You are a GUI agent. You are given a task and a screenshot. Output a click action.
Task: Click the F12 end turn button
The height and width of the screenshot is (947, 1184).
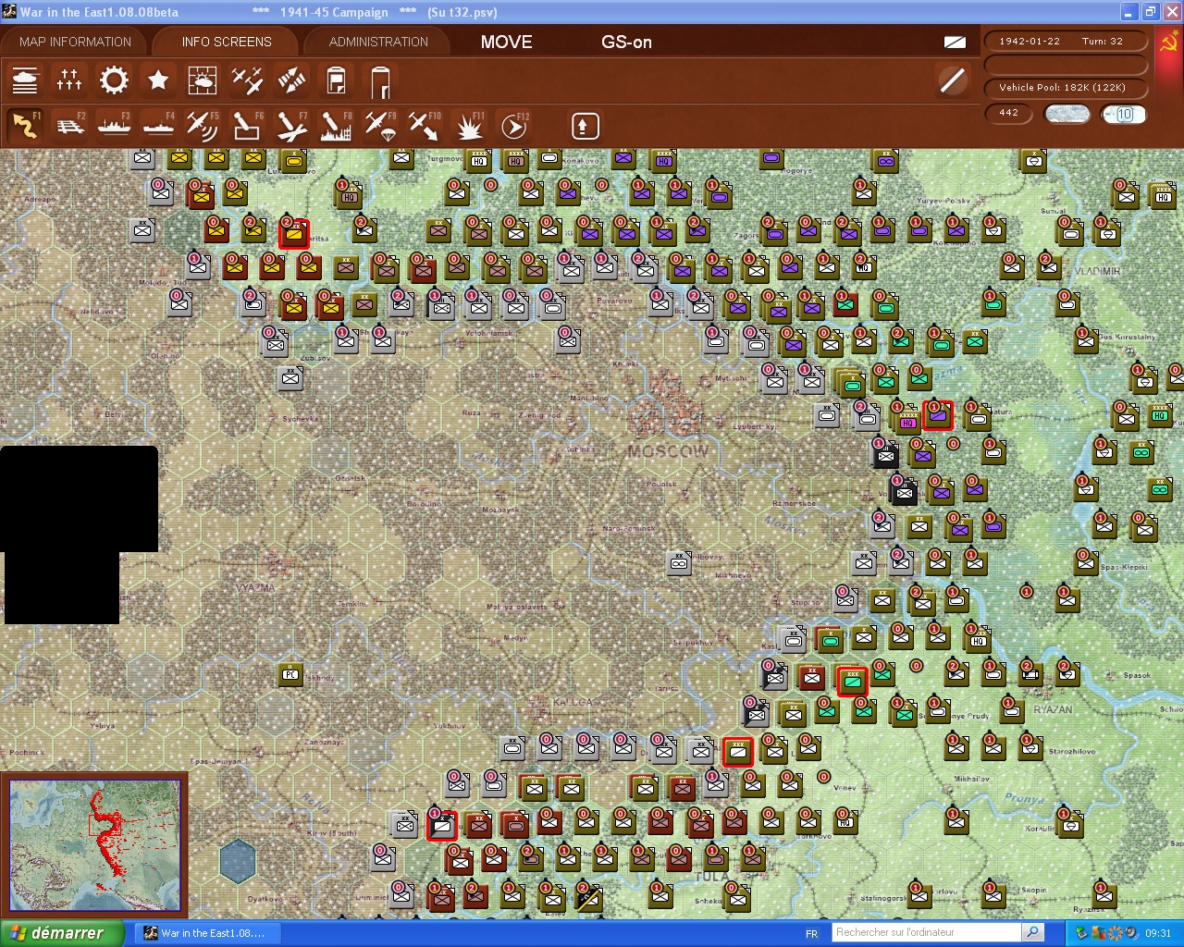point(513,126)
